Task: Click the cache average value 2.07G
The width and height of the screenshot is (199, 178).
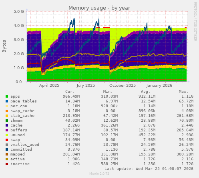Action: [149, 125]
